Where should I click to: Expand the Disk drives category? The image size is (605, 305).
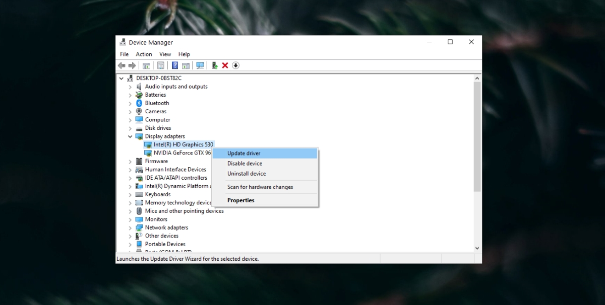[x=130, y=128]
